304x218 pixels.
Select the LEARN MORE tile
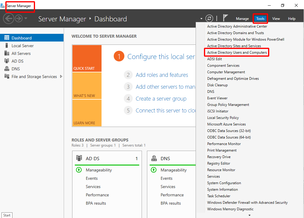pos(87,113)
